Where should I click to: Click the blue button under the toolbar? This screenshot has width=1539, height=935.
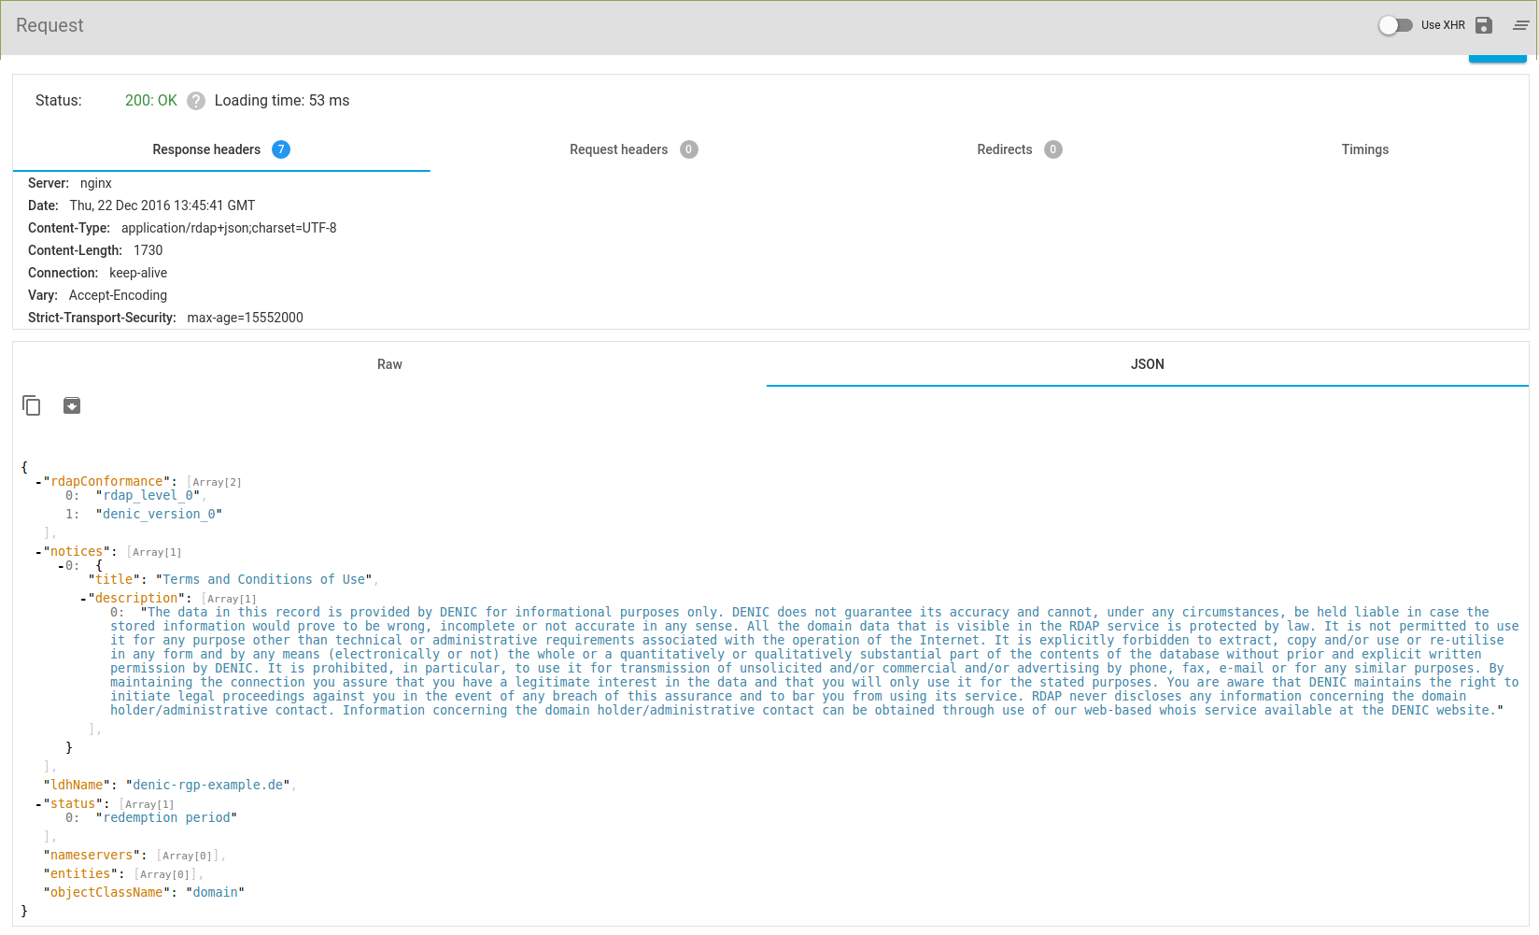point(1497,59)
